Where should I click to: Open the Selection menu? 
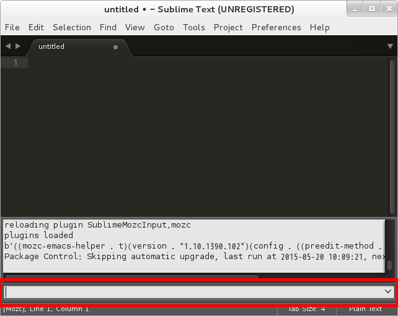pos(72,27)
